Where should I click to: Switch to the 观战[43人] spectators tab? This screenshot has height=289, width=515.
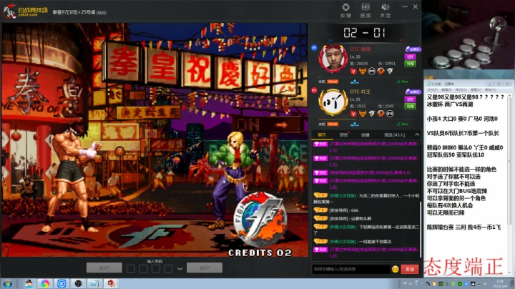click(x=394, y=134)
